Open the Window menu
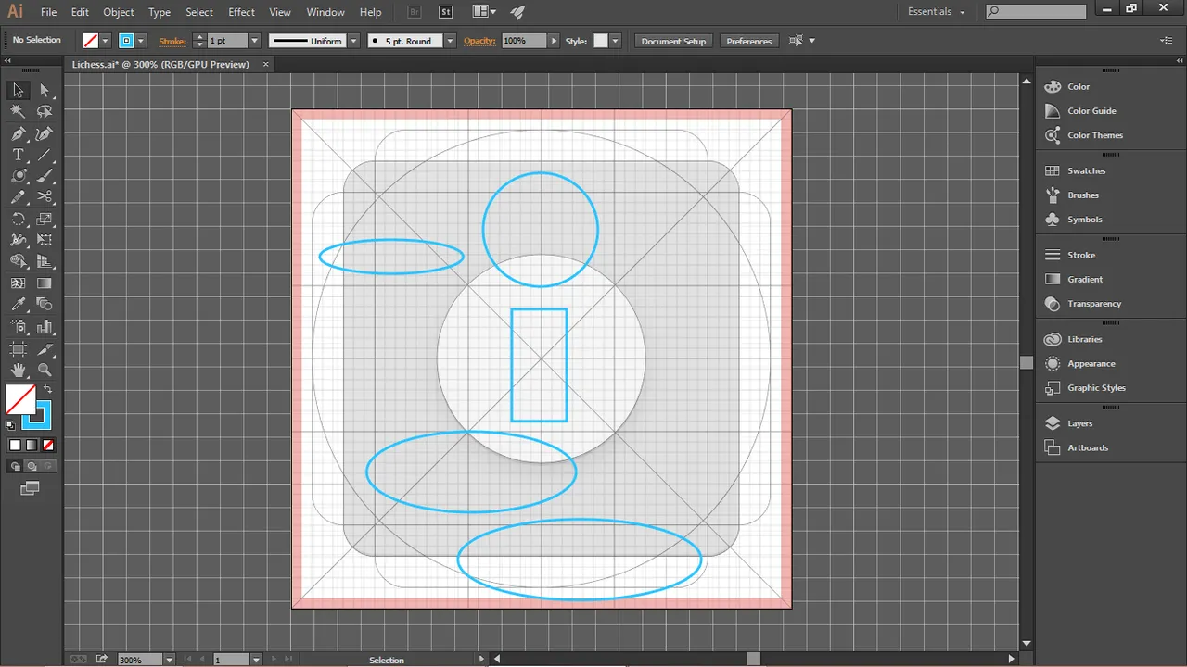This screenshot has width=1187, height=667. tap(325, 12)
